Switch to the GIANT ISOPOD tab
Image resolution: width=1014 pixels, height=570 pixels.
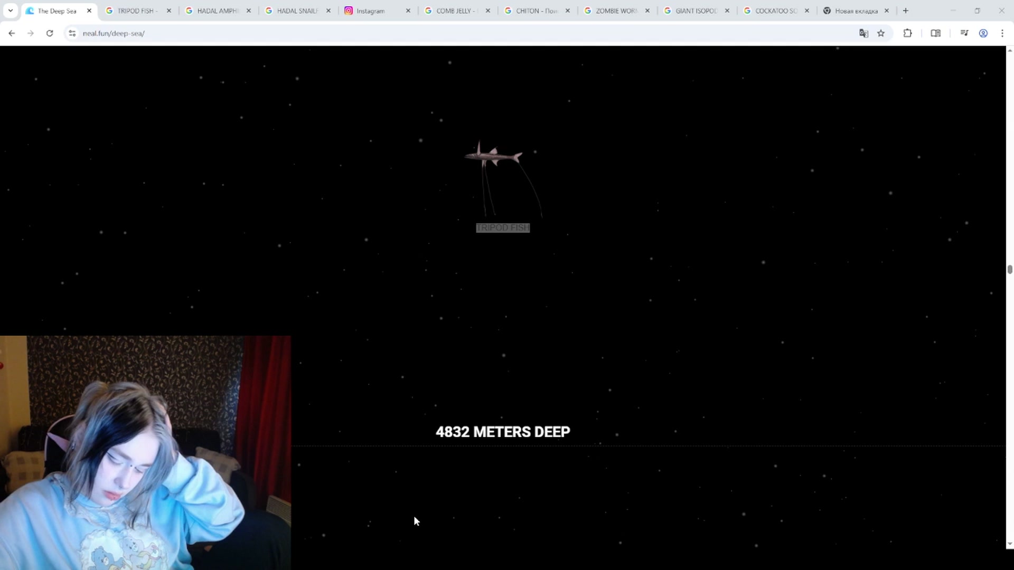pyautogui.click(x=697, y=11)
